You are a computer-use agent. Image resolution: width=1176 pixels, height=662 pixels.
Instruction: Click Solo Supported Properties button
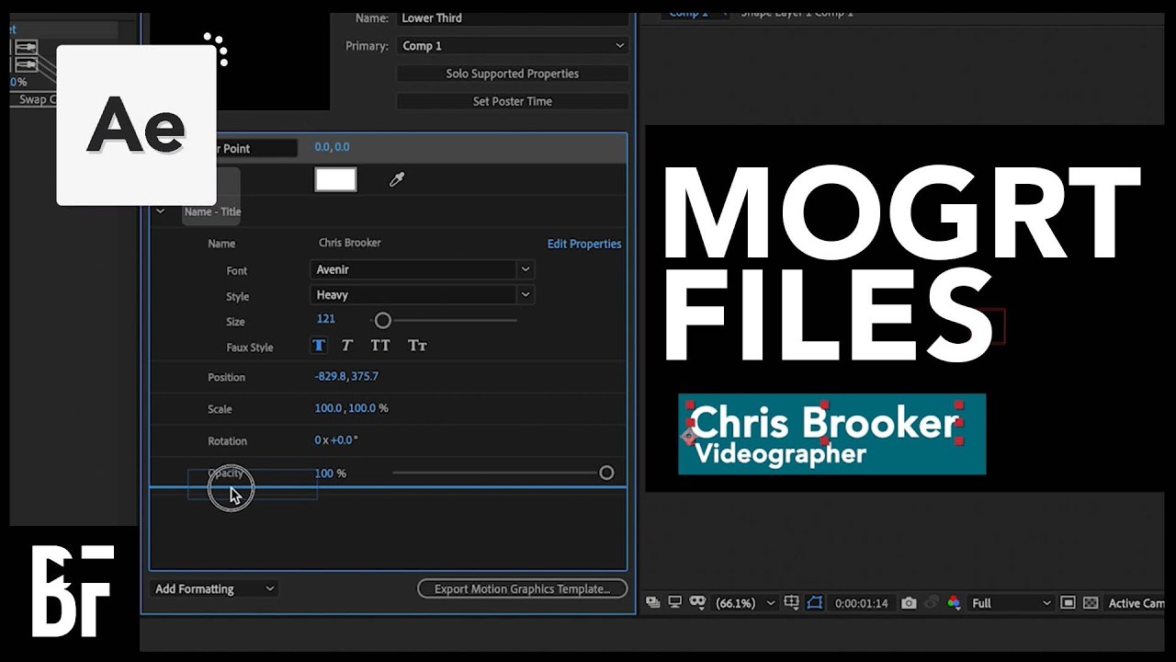[513, 74]
